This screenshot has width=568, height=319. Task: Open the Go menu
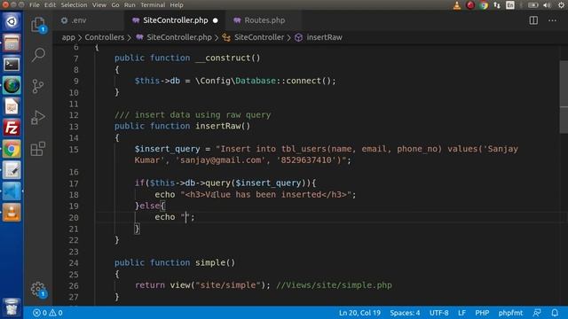coord(115,5)
